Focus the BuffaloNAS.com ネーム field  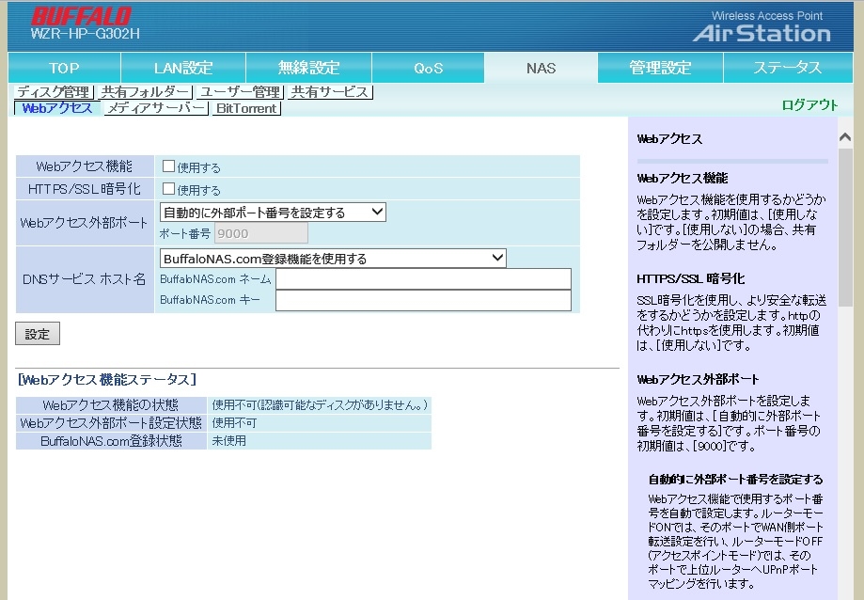423,279
